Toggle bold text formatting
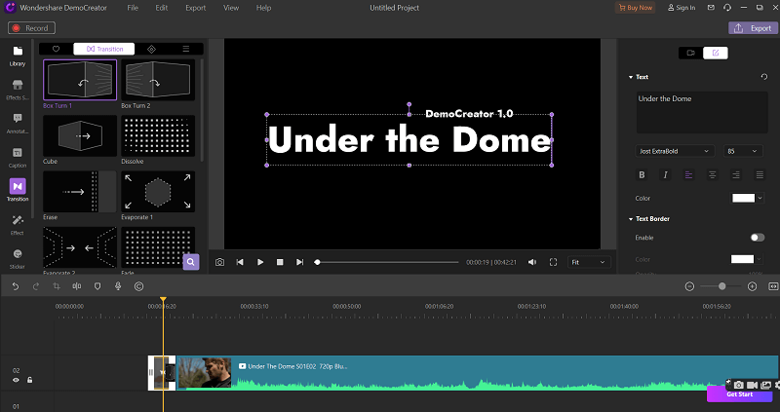This screenshot has height=412, width=780. pyautogui.click(x=642, y=175)
